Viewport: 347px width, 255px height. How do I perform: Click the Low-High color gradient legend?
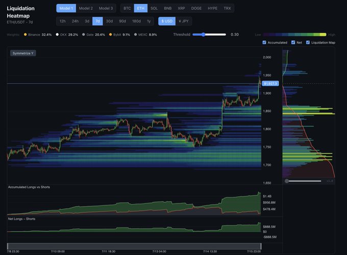[294, 35]
